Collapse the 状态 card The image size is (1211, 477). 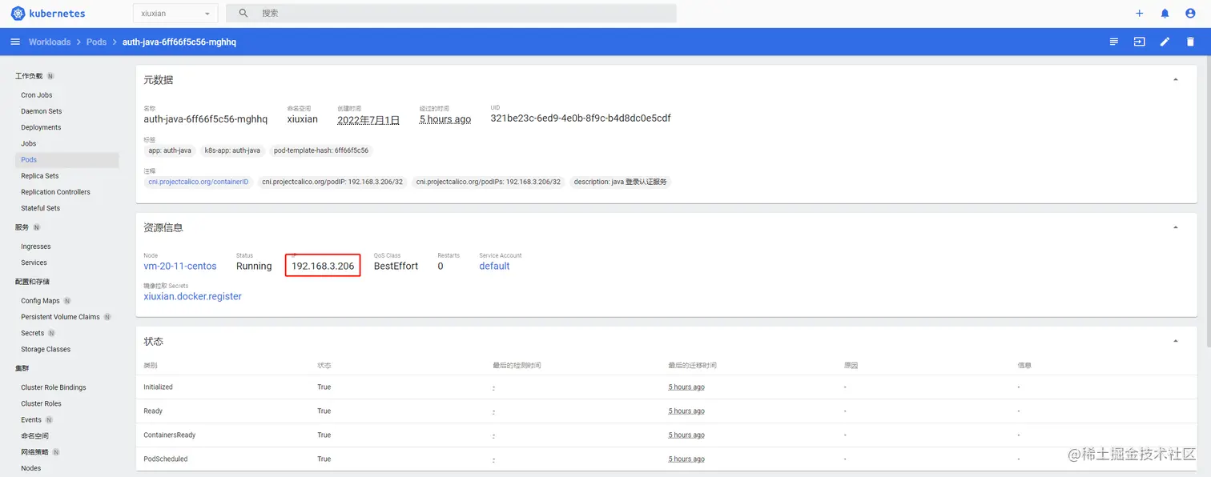click(x=1175, y=341)
